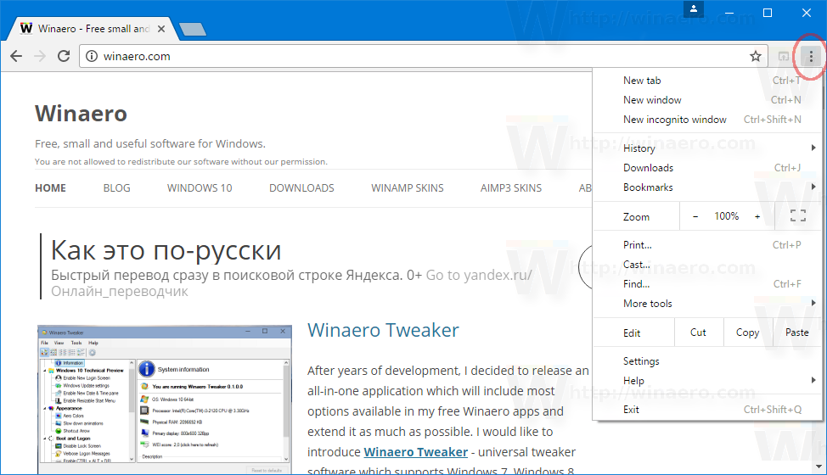The image size is (827, 475).
Task: Click the cast extension icon in toolbar
Action: tap(784, 56)
